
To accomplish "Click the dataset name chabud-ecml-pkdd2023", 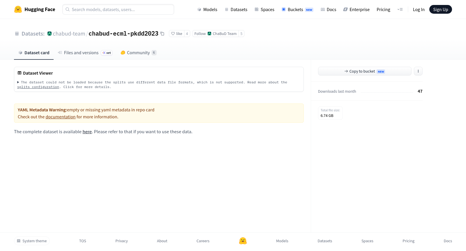I will click(123, 34).
